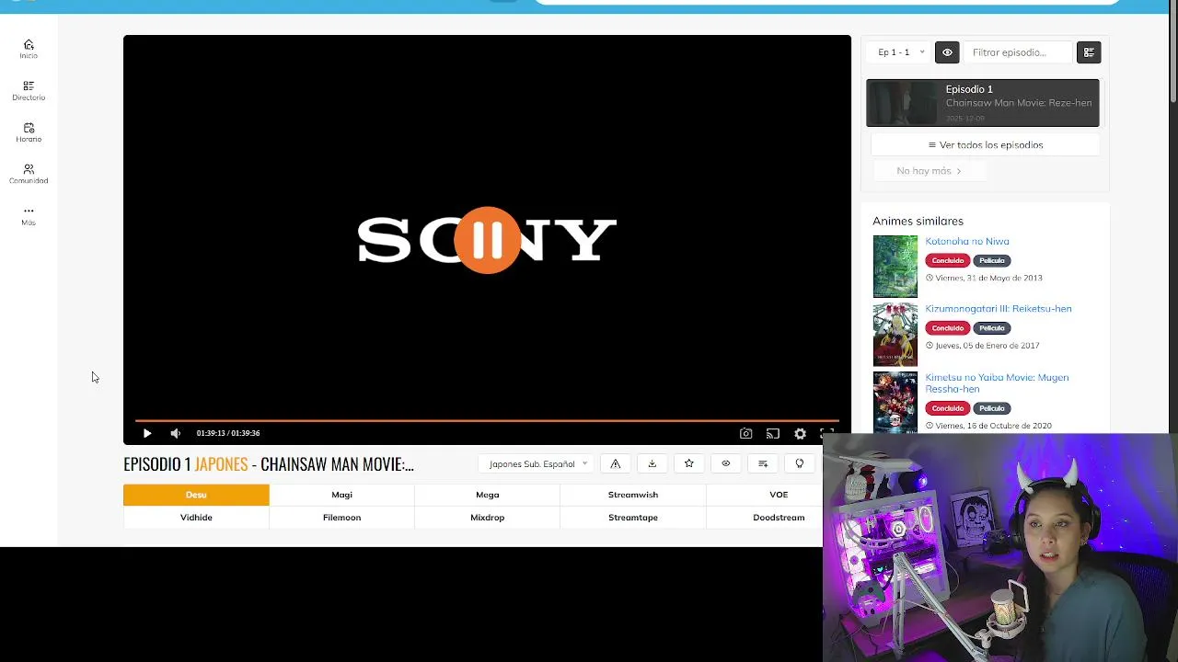Open the Japones Sub. Español language dropdown
The image size is (1178, 662).
click(x=537, y=464)
